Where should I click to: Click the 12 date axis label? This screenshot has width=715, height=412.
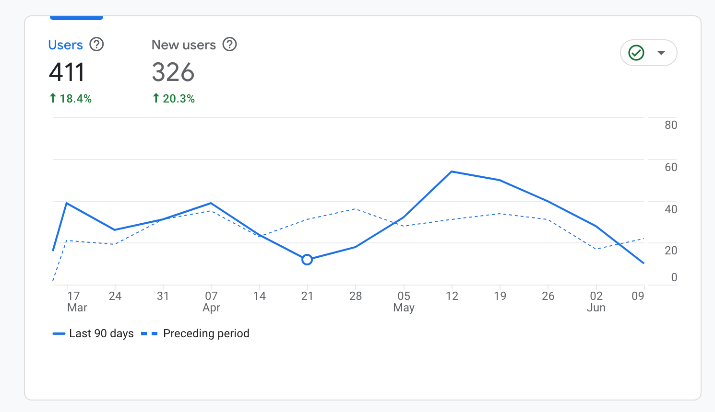coord(452,296)
